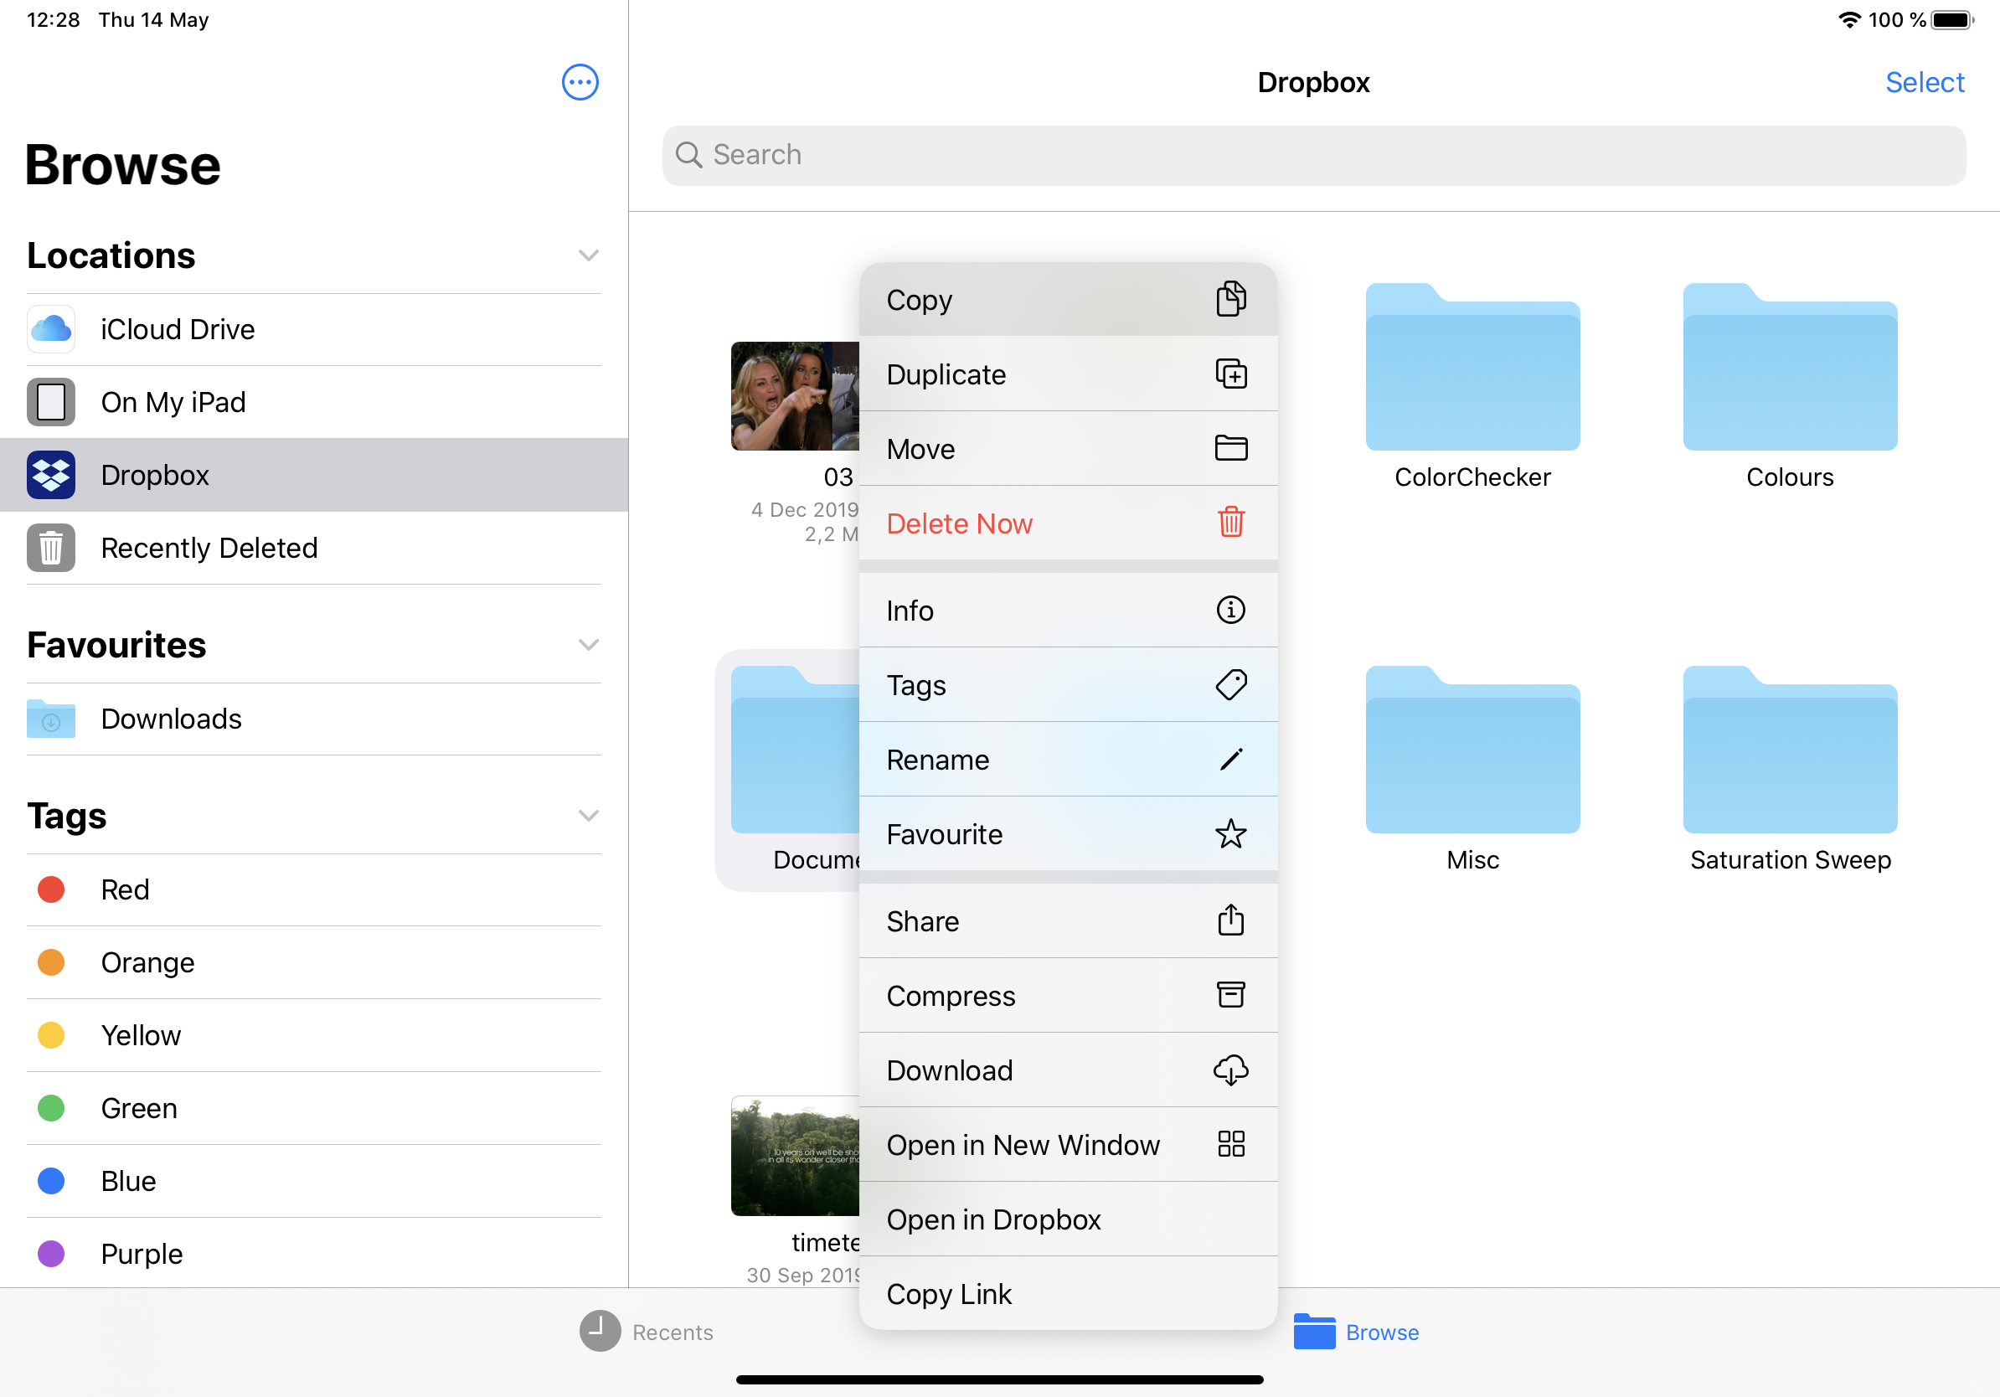Tap the iCloud Drive cloud icon
2000x1397 pixels.
click(x=51, y=329)
